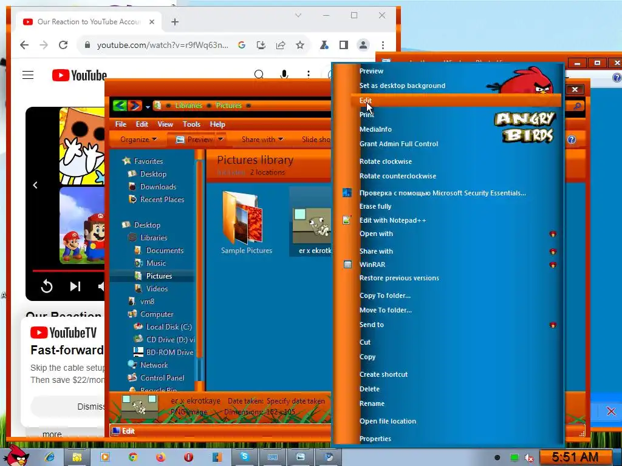Select Downloads in Favorites
622x466 pixels.
[158, 187]
